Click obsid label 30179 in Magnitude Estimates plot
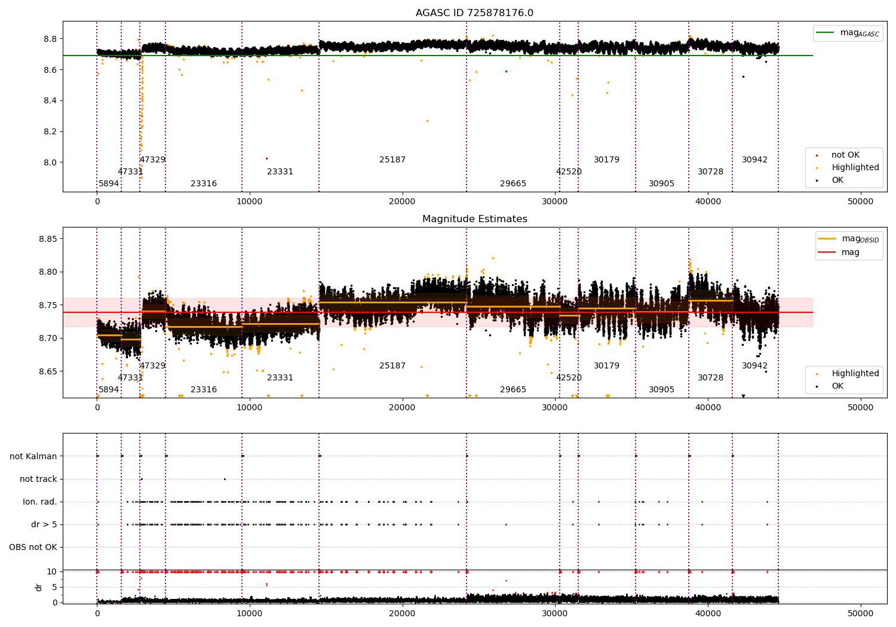The image size is (896, 627). click(606, 366)
